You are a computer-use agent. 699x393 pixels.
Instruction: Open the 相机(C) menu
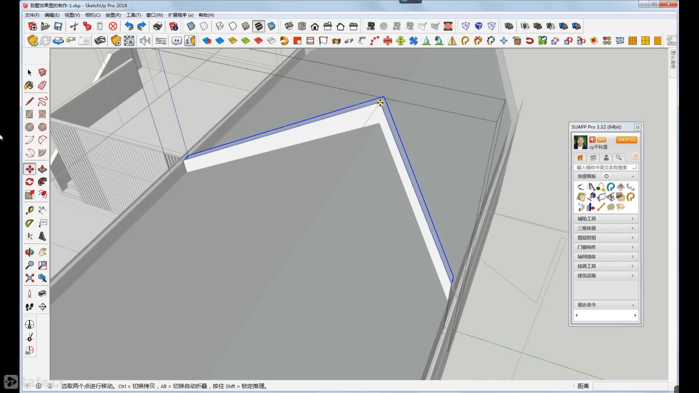tap(92, 15)
